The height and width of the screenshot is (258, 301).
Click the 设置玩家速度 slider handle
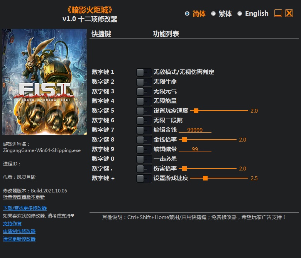click(196, 111)
